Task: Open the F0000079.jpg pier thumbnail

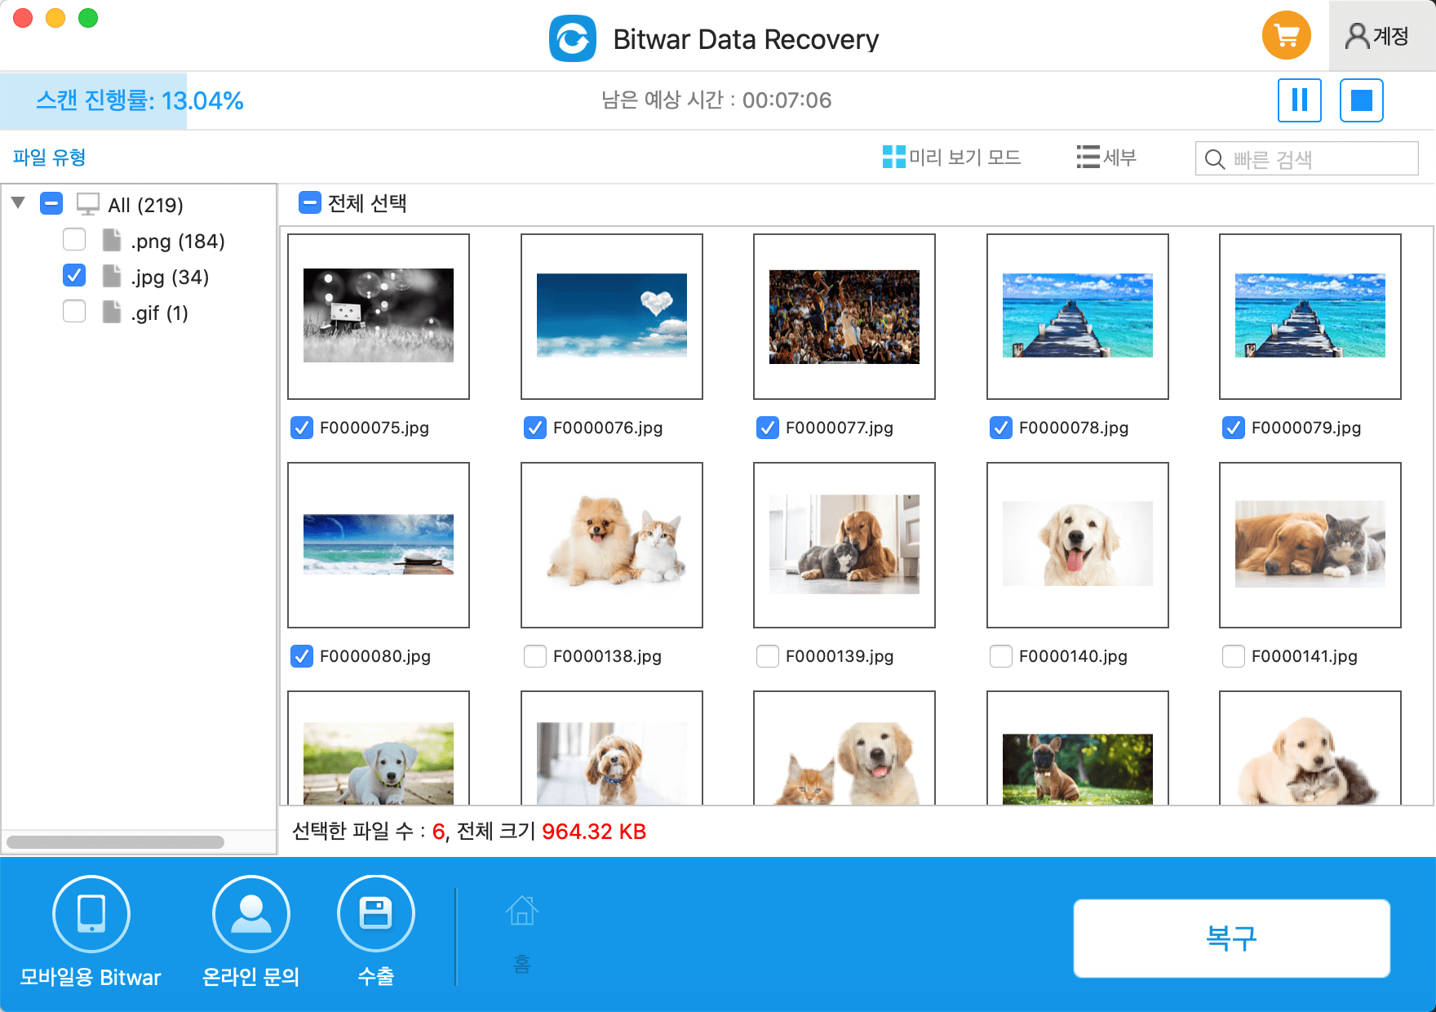Action: (1310, 316)
